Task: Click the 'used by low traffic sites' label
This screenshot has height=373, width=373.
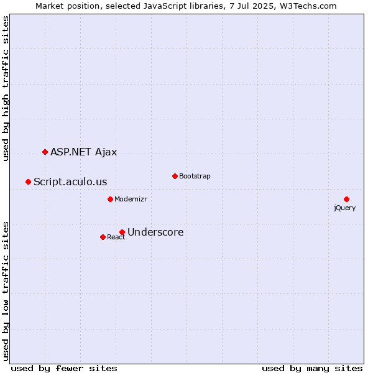Action: pyautogui.click(x=6, y=292)
